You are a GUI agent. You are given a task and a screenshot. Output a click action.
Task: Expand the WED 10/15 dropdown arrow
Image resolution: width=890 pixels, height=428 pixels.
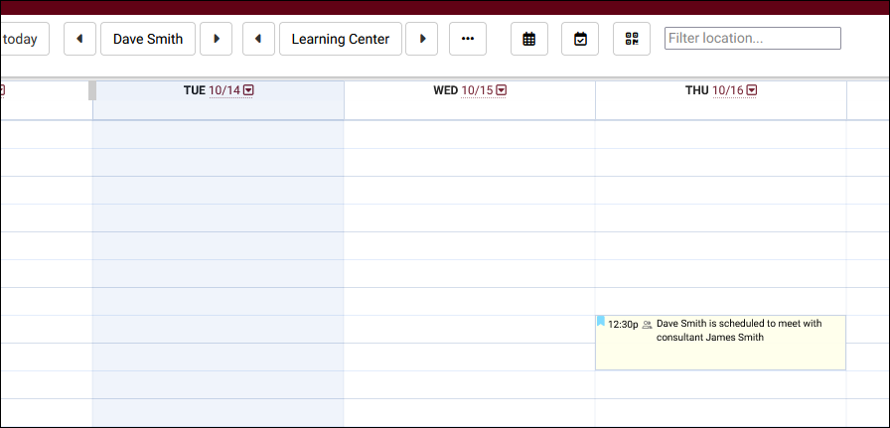pos(502,90)
